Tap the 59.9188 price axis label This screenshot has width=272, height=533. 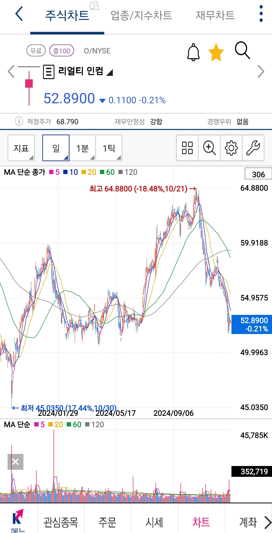(254, 243)
